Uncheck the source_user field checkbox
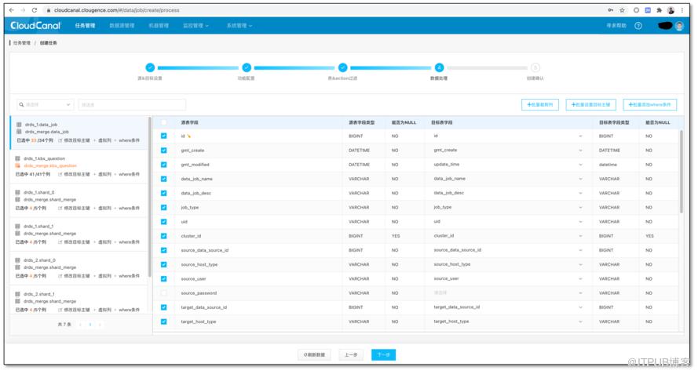The height and width of the screenshot is (374, 698). [164, 279]
